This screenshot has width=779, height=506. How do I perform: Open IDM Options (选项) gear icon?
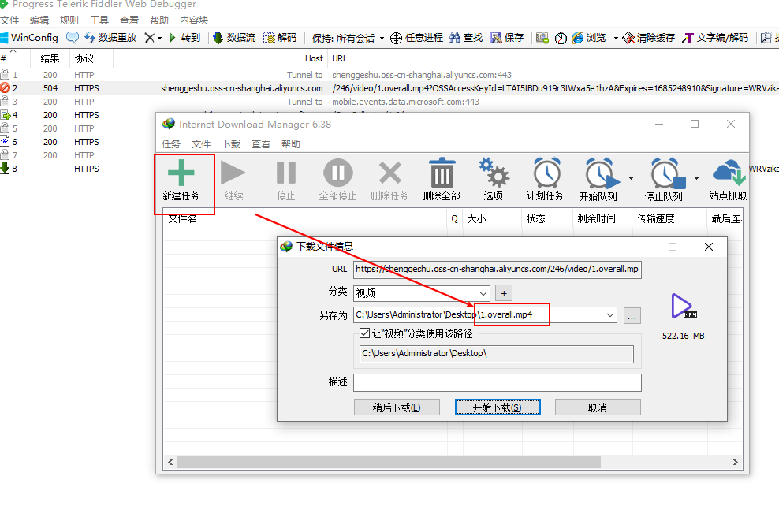(494, 173)
